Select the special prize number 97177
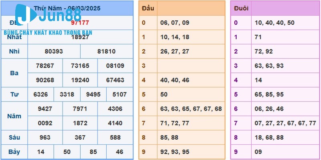This screenshot has height=160, width=321. [x=80, y=22]
